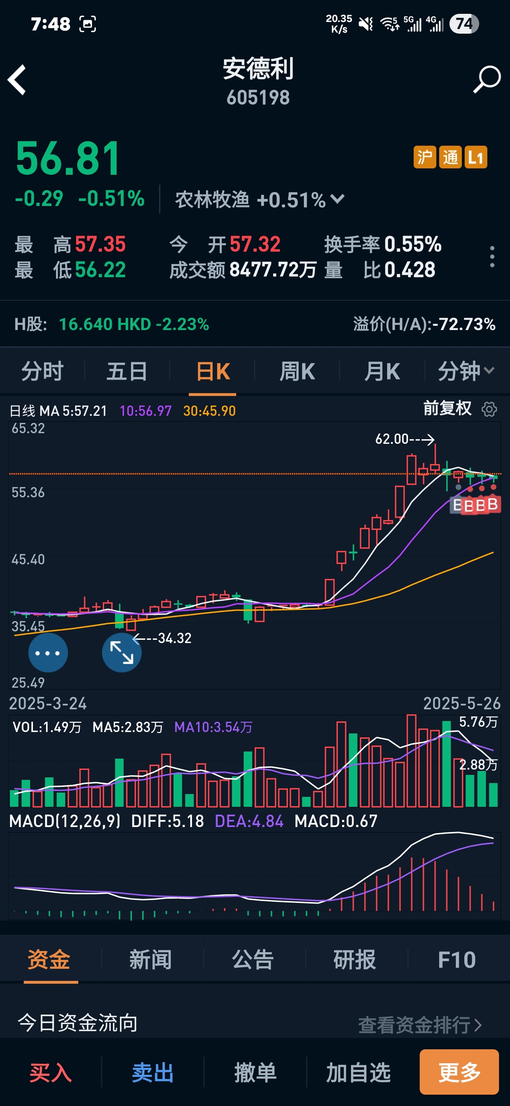Screen dimensions: 510x1106
Task: Tap MA 5:57.21 indicator label
Action: [x=73, y=411]
